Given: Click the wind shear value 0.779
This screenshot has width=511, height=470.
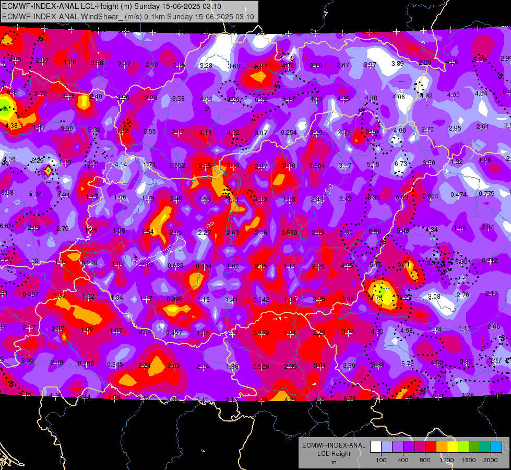Looking at the screenshot, I should (486, 193).
